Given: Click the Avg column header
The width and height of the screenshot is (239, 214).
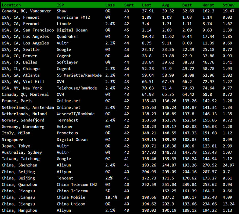Looking at the screenshot, I should pos(166,5).
